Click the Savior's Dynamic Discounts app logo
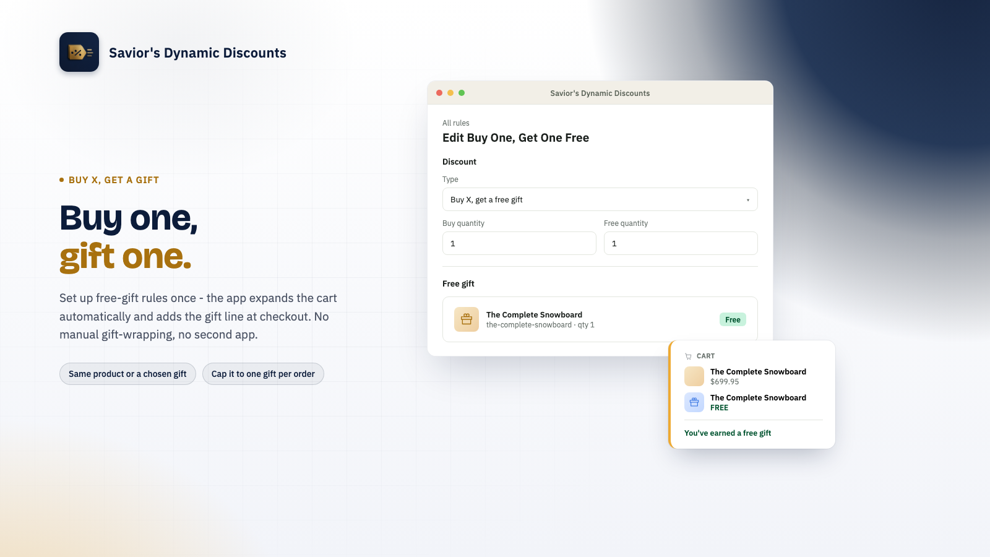Image resolution: width=990 pixels, height=557 pixels. click(x=79, y=52)
